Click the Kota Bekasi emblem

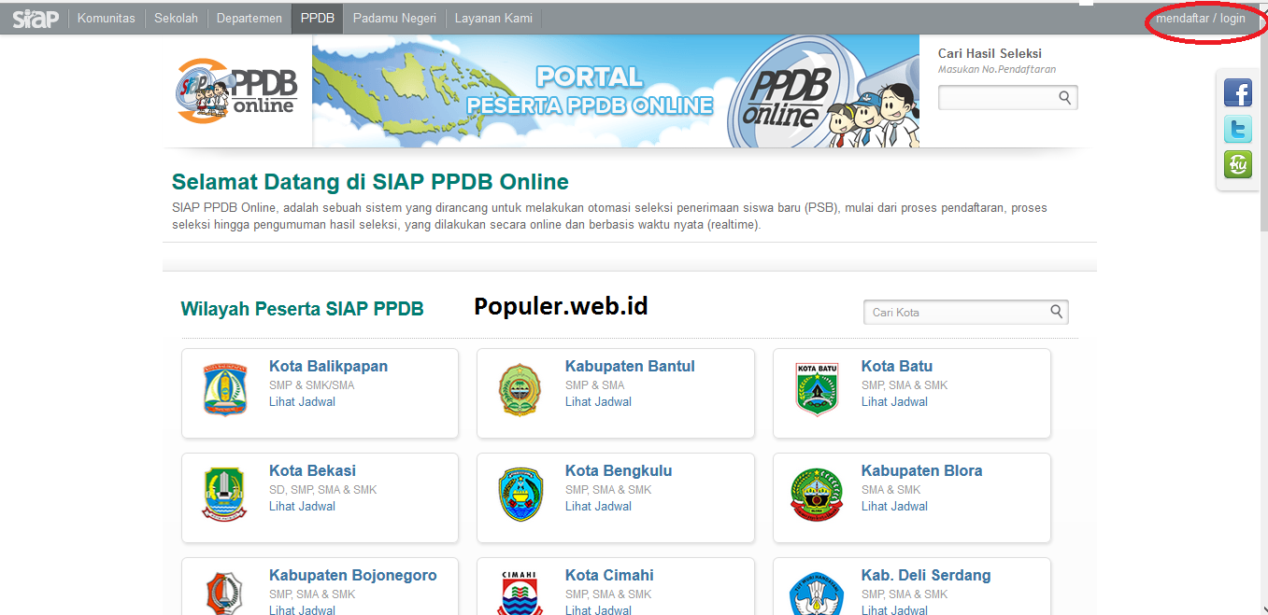click(224, 494)
